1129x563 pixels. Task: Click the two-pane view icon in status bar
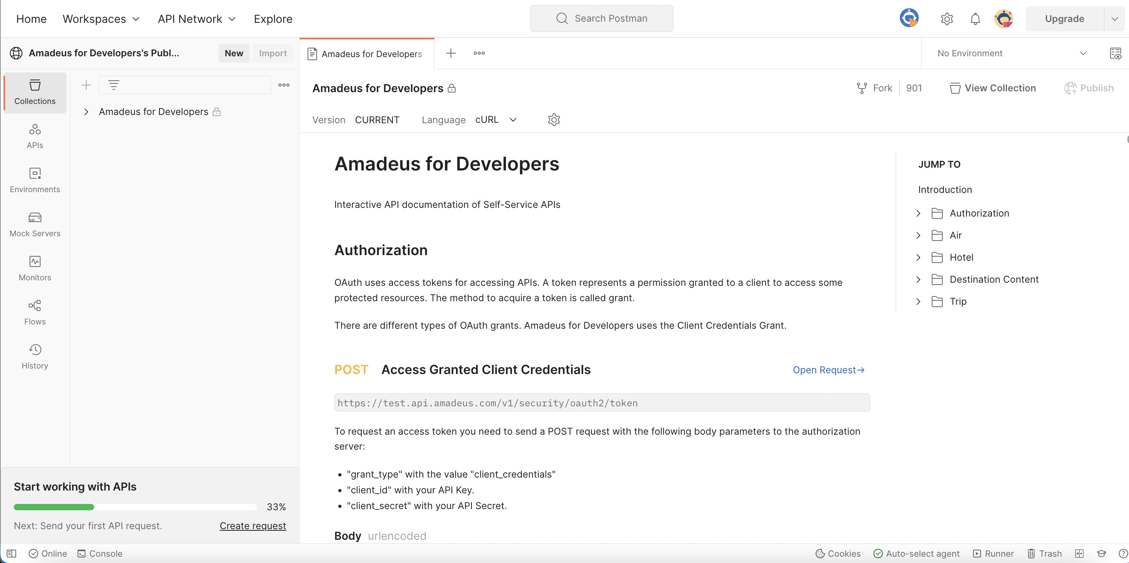(x=1079, y=554)
